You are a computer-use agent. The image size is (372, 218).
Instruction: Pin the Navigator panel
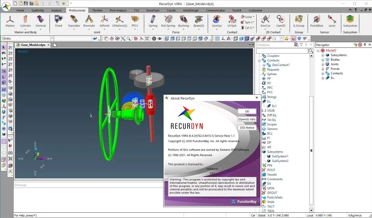365,45
